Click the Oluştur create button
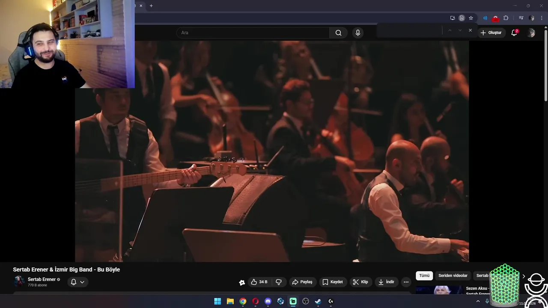This screenshot has width=548, height=308. (x=491, y=33)
